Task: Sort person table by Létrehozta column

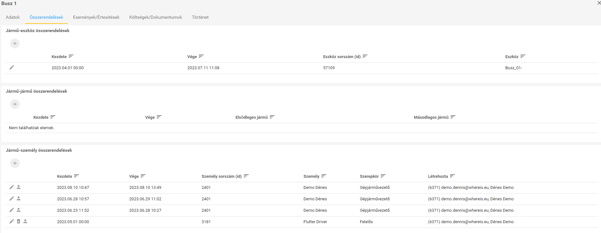Action: (452, 176)
